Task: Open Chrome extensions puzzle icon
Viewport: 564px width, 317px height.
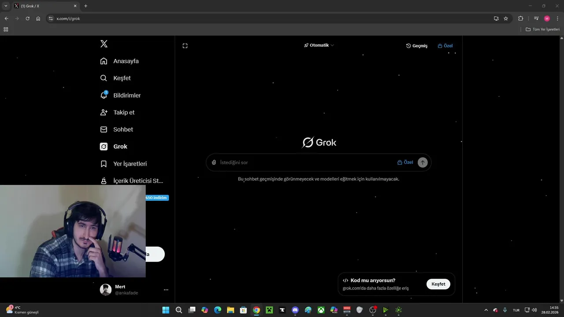Action: (521, 18)
